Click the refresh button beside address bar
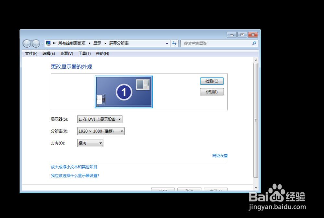The width and height of the screenshot is (324, 218). tap(174, 43)
